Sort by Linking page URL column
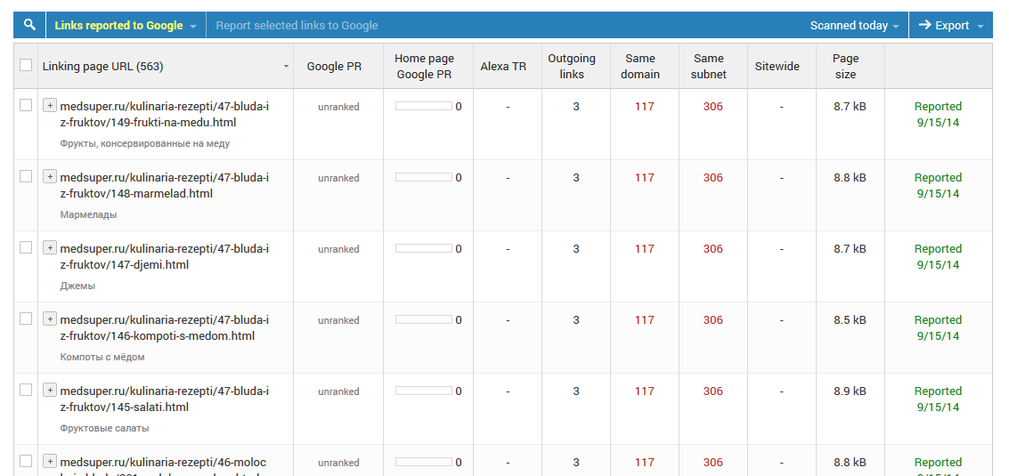This screenshot has width=1009, height=476. point(102,66)
